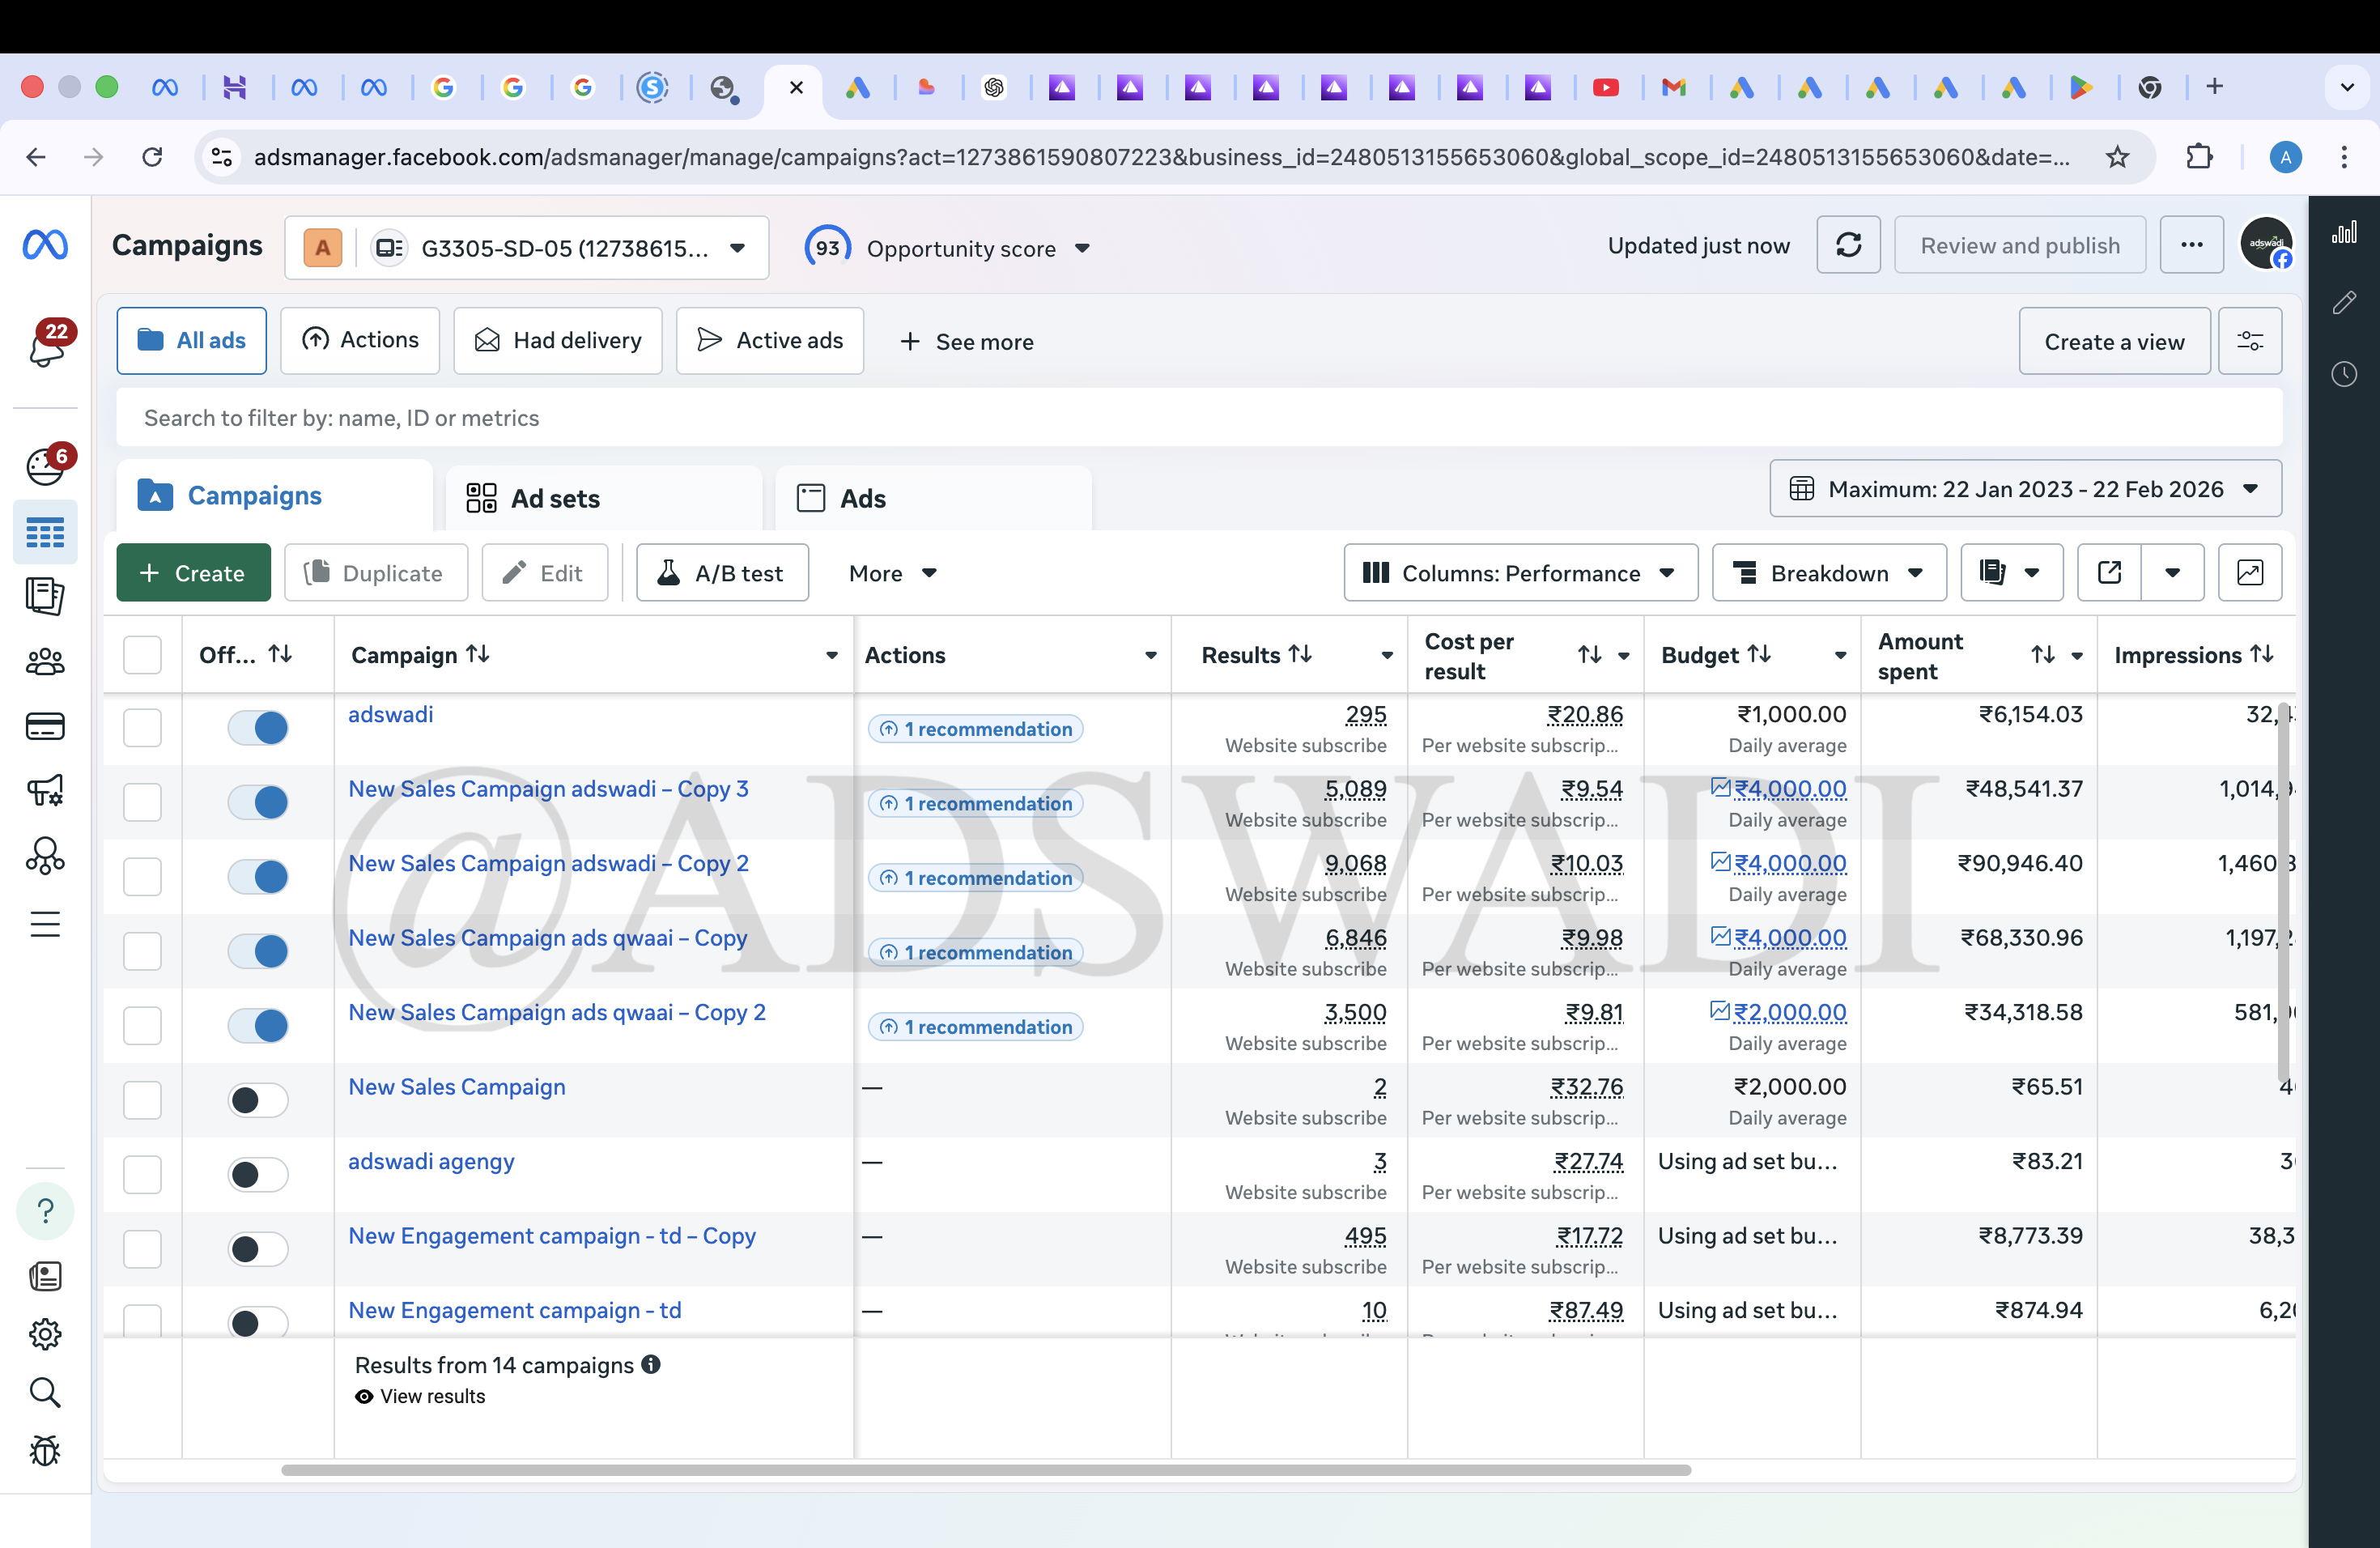Enable the New Sales Campaign toggle
2380x1548 pixels.
click(x=258, y=1100)
